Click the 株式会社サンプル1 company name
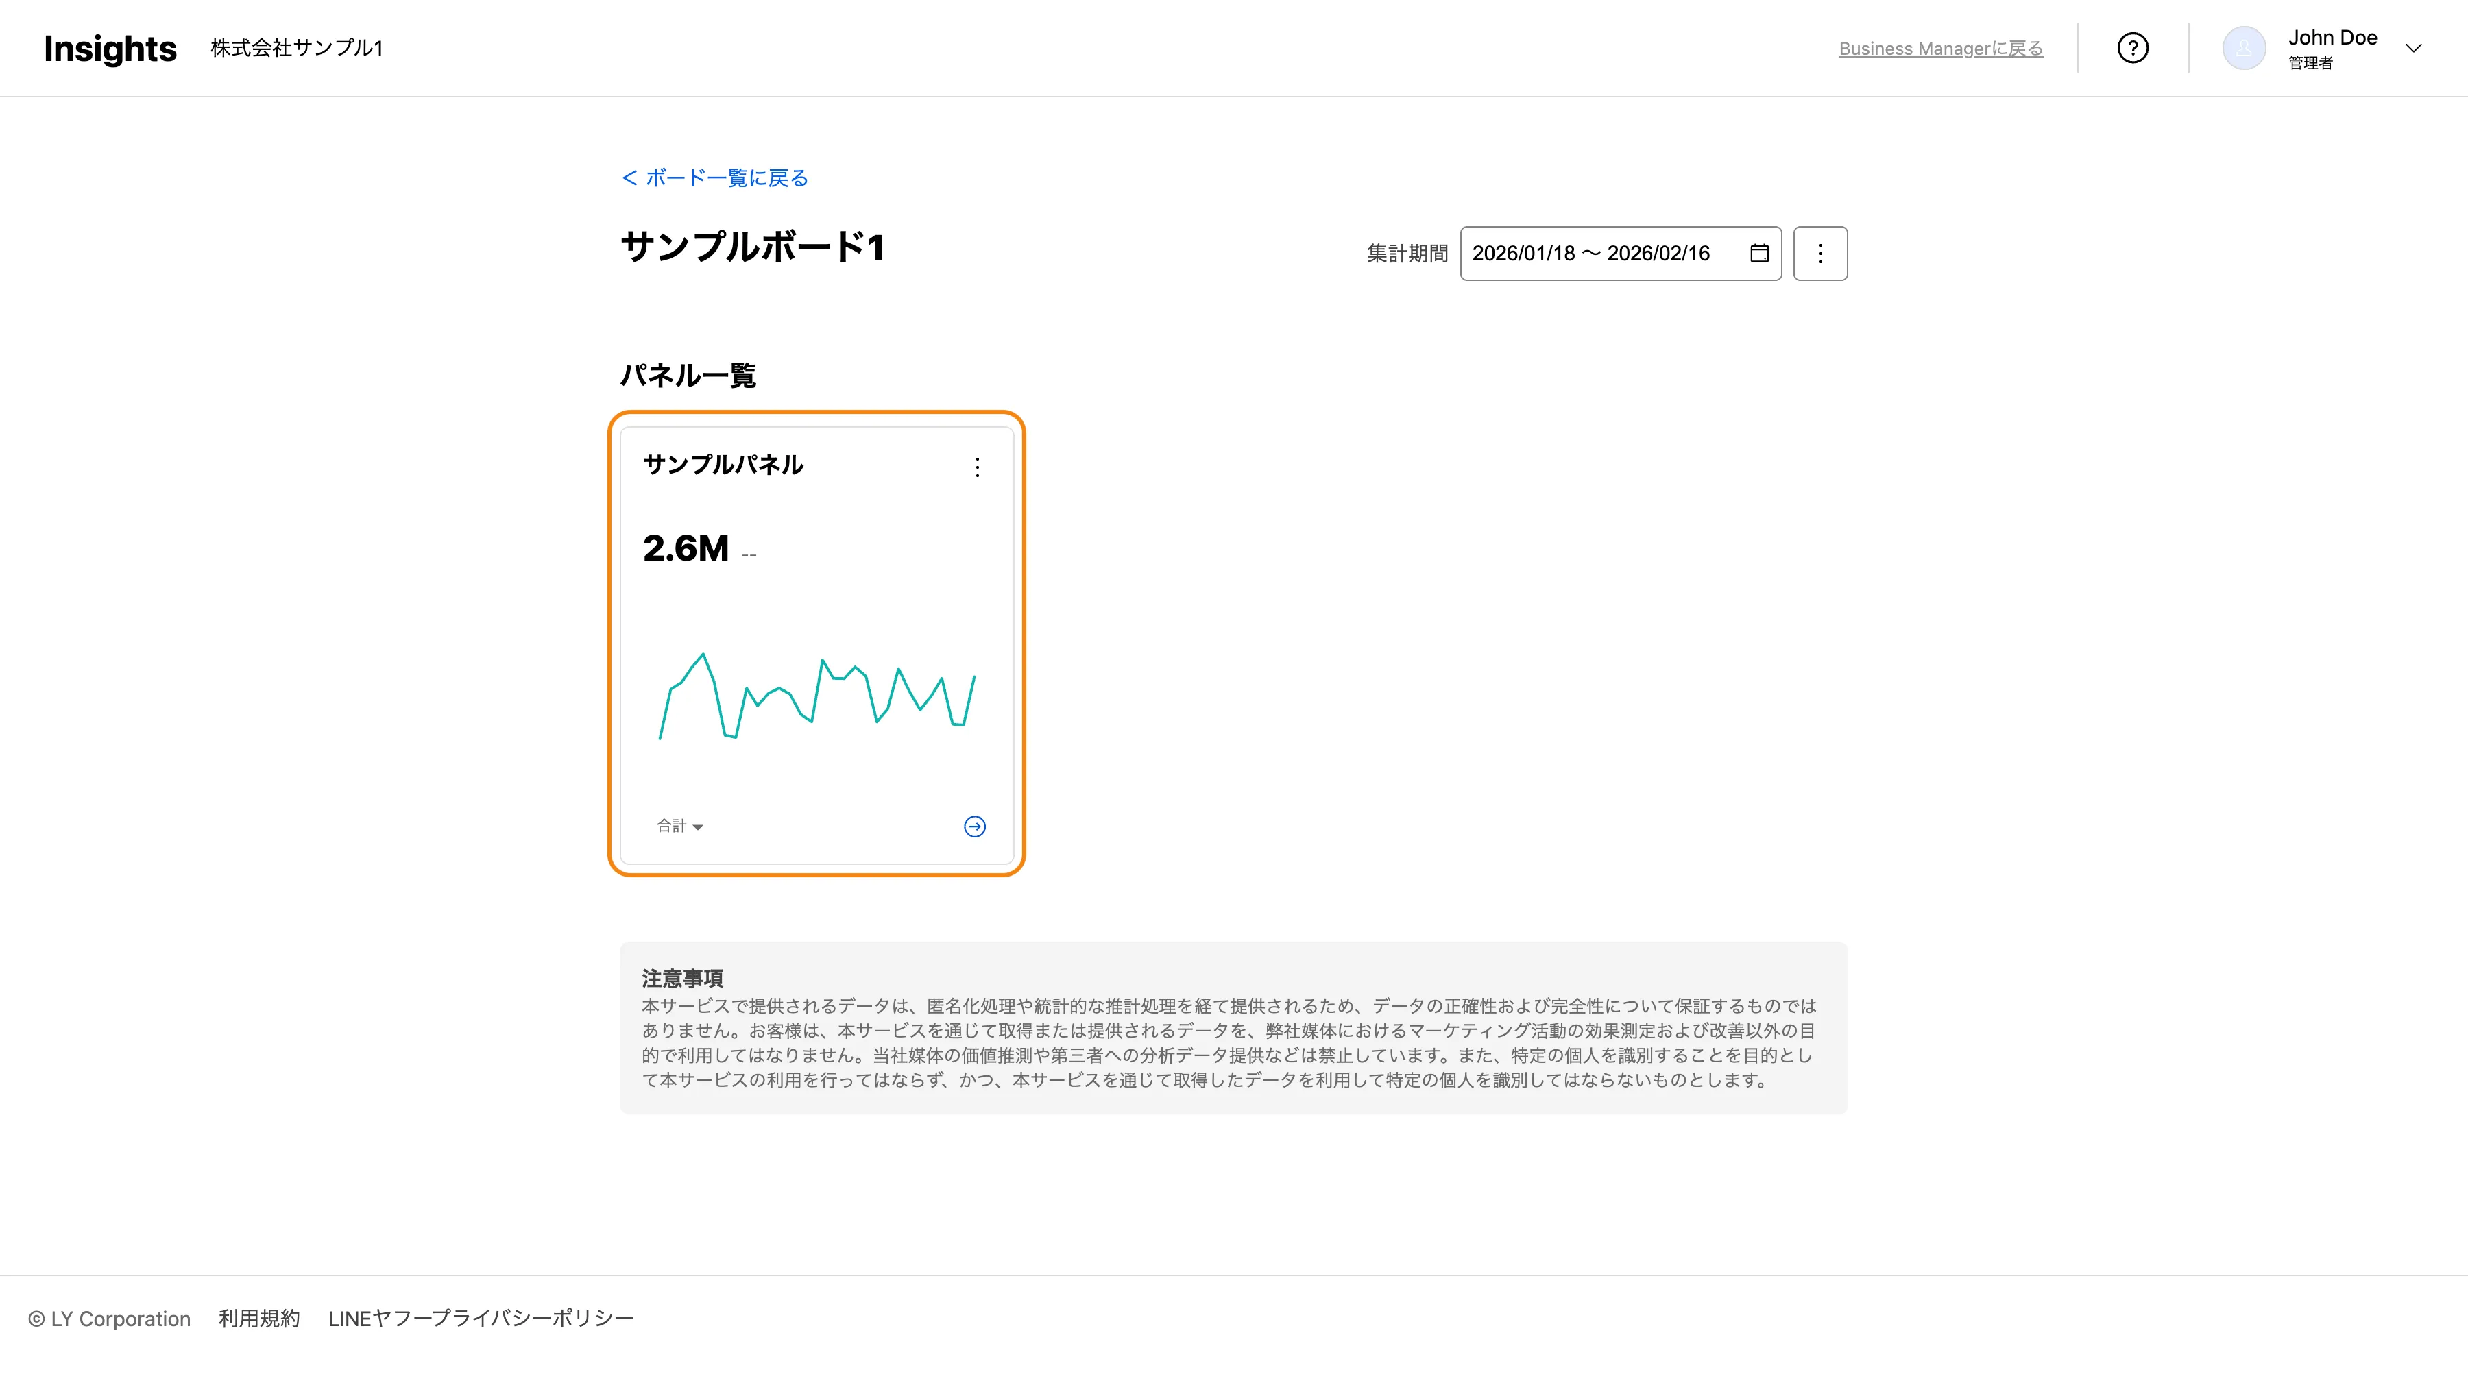Image resolution: width=2468 pixels, height=1383 pixels. pyautogui.click(x=296, y=48)
